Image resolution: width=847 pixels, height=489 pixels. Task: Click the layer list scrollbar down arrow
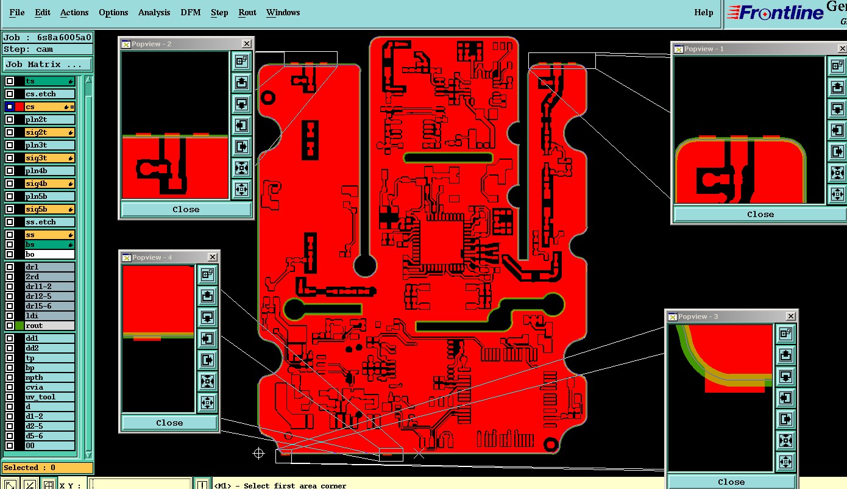click(x=88, y=455)
